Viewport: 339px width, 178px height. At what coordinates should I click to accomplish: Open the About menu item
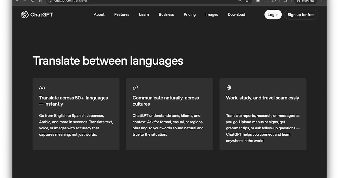tap(99, 14)
